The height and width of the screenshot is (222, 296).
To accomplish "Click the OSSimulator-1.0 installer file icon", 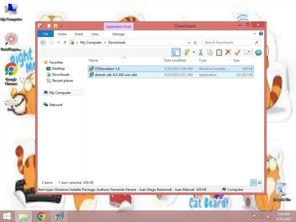I will click(91, 69).
